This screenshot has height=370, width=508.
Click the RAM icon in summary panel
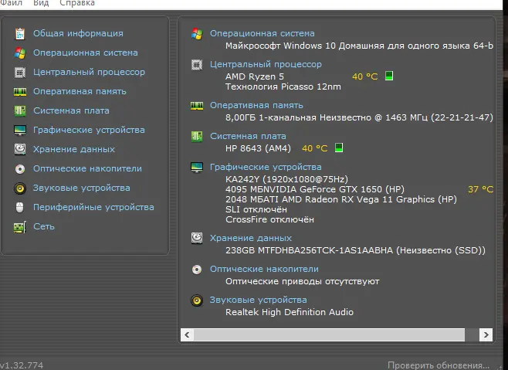[197, 106]
